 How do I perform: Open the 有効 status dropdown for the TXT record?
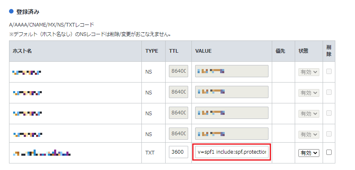pyautogui.click(x=309, y=153)
